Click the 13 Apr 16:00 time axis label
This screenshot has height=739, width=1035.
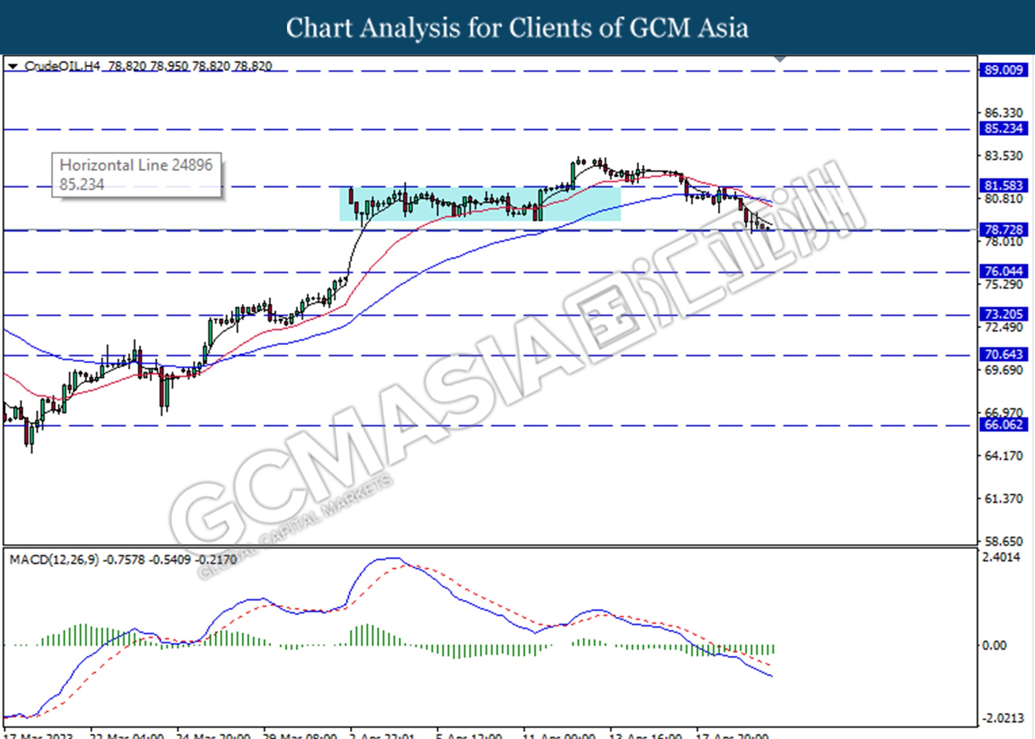click(645, 735)
